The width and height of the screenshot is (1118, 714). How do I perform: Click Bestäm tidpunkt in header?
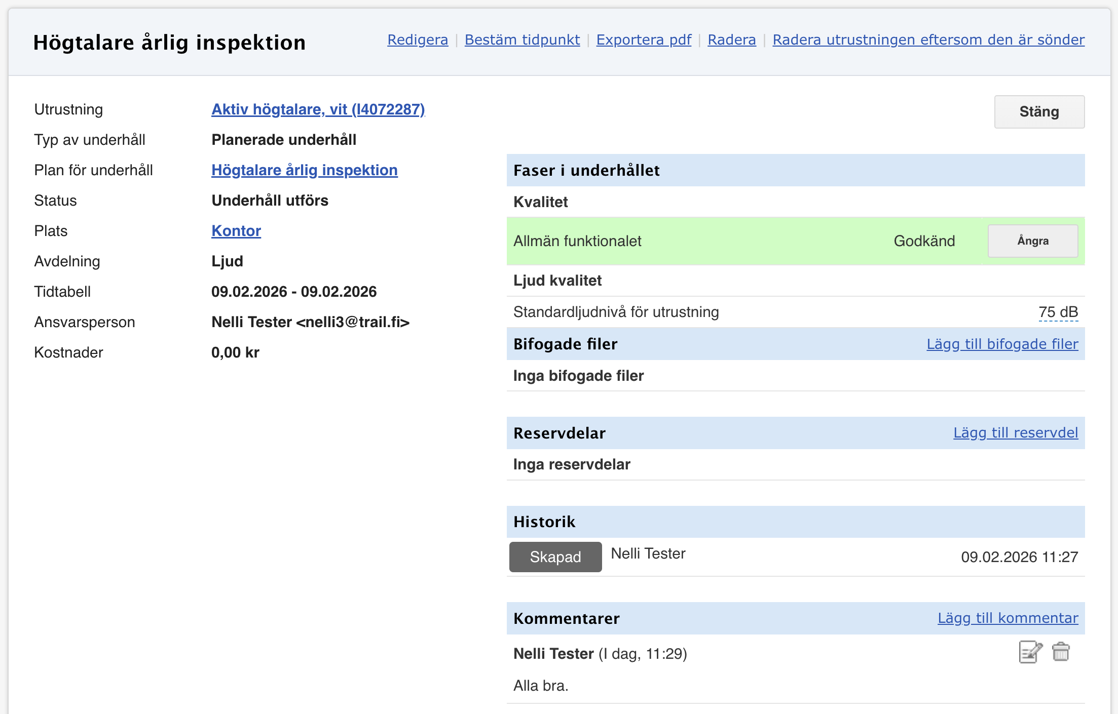pyautogui.click(x=522, y=39)
